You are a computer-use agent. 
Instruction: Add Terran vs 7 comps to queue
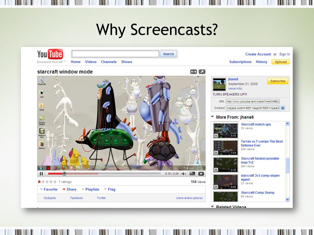(216, 153)
